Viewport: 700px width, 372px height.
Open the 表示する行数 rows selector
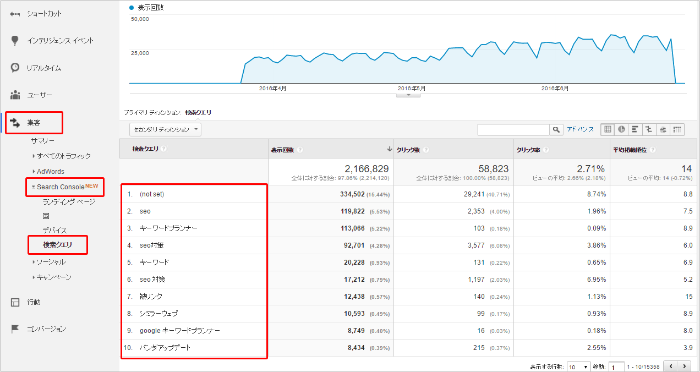578,366
